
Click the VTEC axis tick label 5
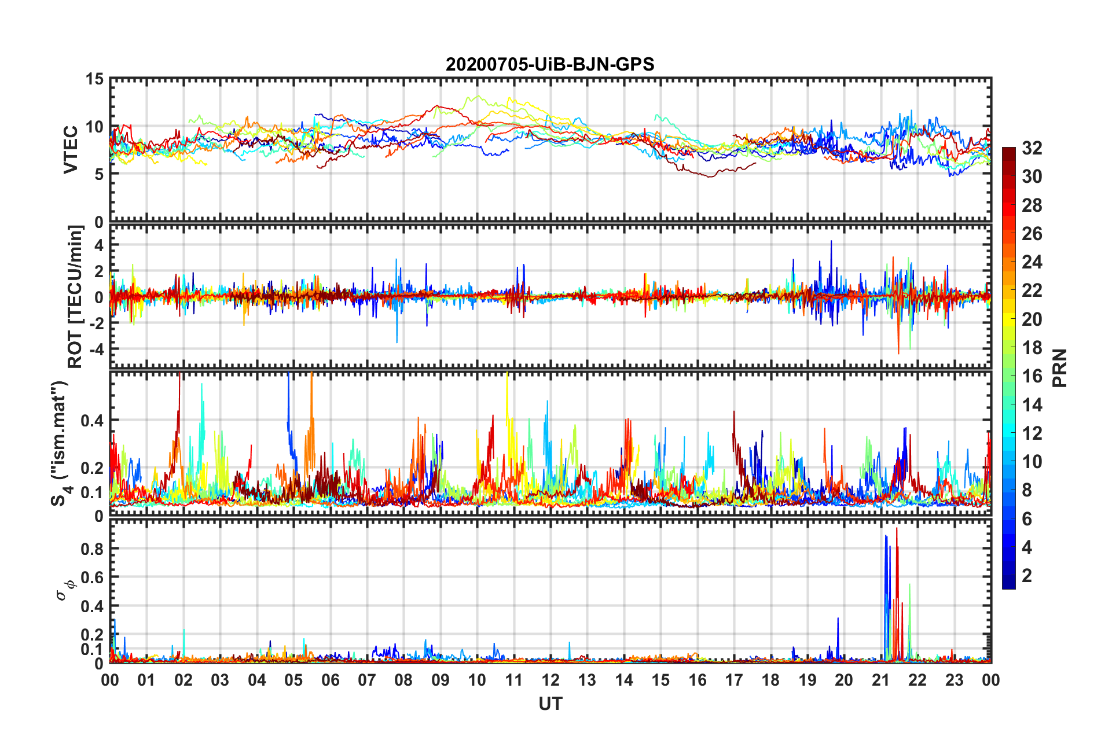pos(99,174)
